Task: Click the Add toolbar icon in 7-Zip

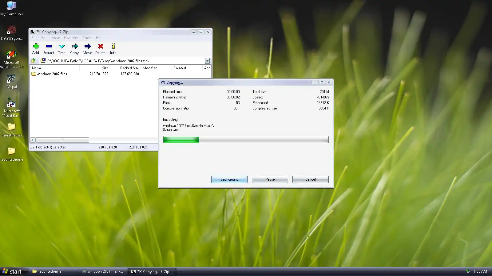Action: point(36,46)
